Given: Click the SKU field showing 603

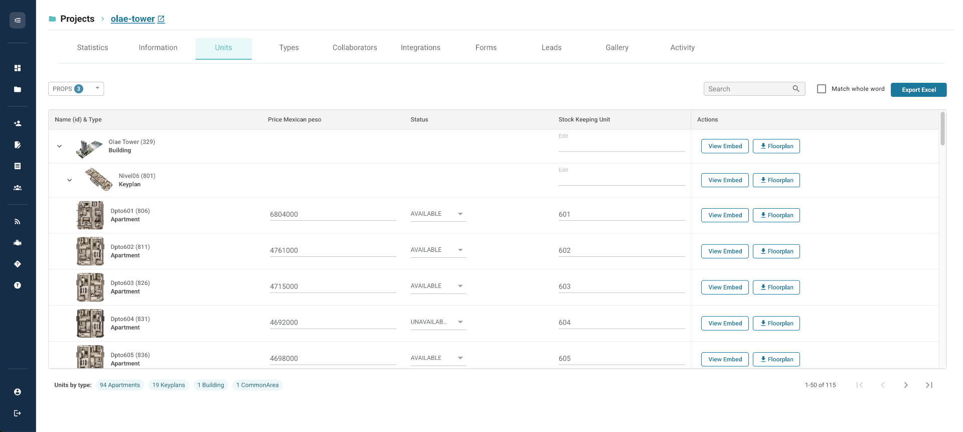Looking at the screenshot, I should click(x=621, y=286).
